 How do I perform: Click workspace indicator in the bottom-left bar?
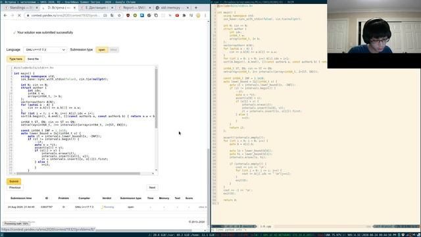tap(1, 235)
